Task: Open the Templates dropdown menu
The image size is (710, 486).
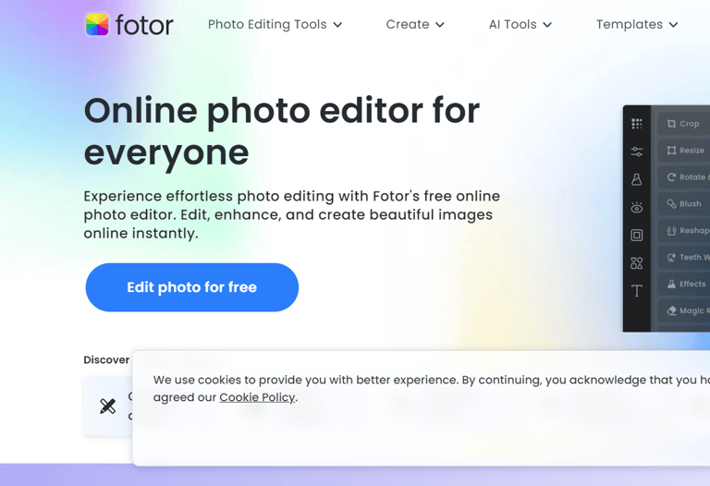Action: 637,24
